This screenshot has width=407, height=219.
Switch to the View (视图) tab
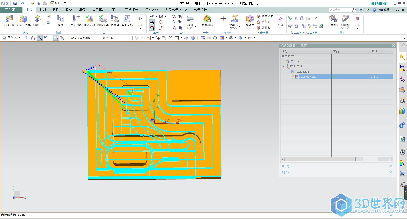point(69,10)
